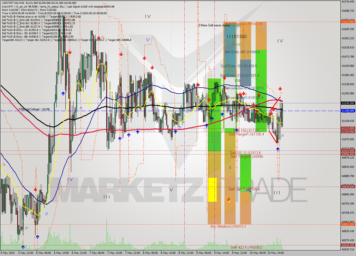The image size is (356, 256).
Task: Click the '8 May 14:00' time axis label
Action: tap(168, 253)
